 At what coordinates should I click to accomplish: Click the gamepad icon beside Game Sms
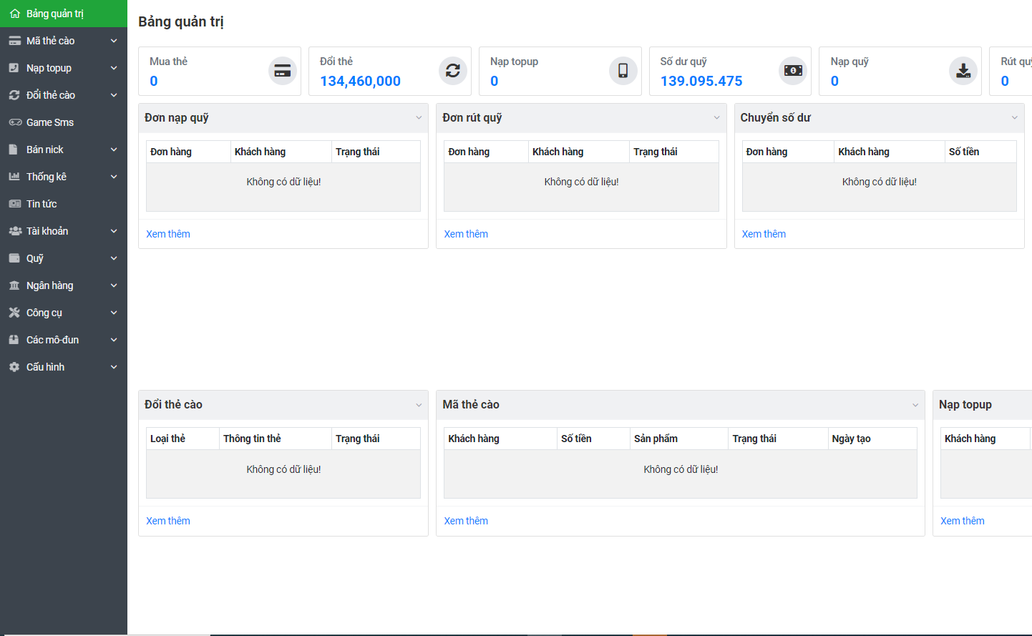coord(14,122)
